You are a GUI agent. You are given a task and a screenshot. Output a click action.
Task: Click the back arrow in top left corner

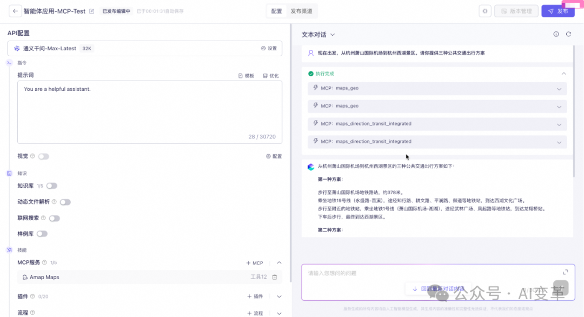click(x=15, y=10)
